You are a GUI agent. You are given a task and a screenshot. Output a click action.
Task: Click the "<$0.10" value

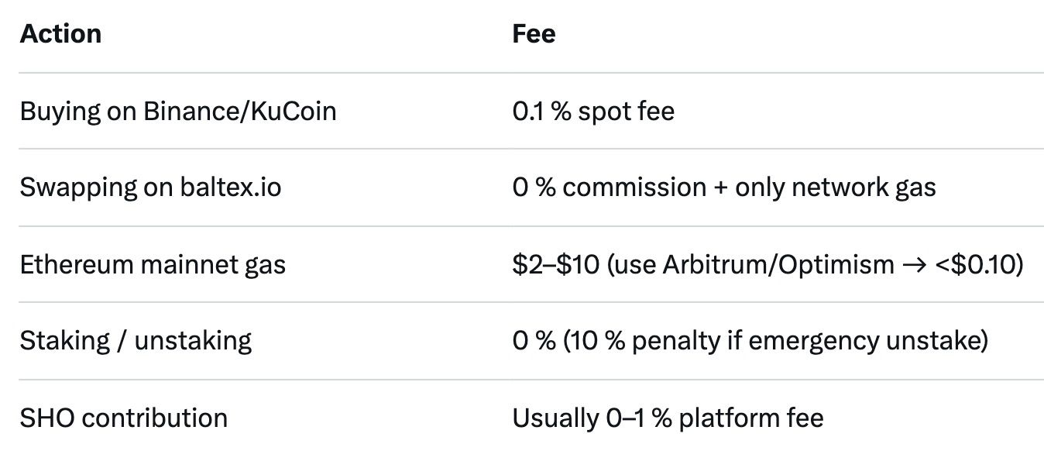(x=978, y=264)
